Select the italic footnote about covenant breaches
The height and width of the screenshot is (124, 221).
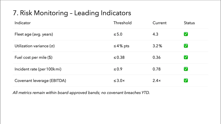pos(81,93)
